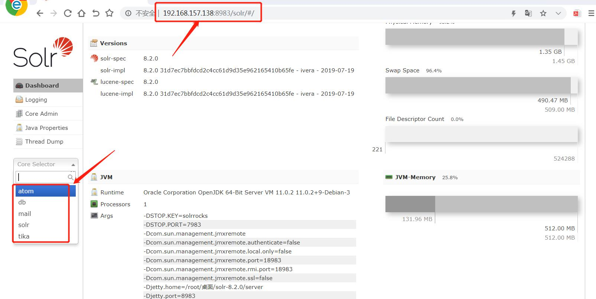
Task: Click the jmxremote.authenticate=false argument
Action: (x=222, y=242)
